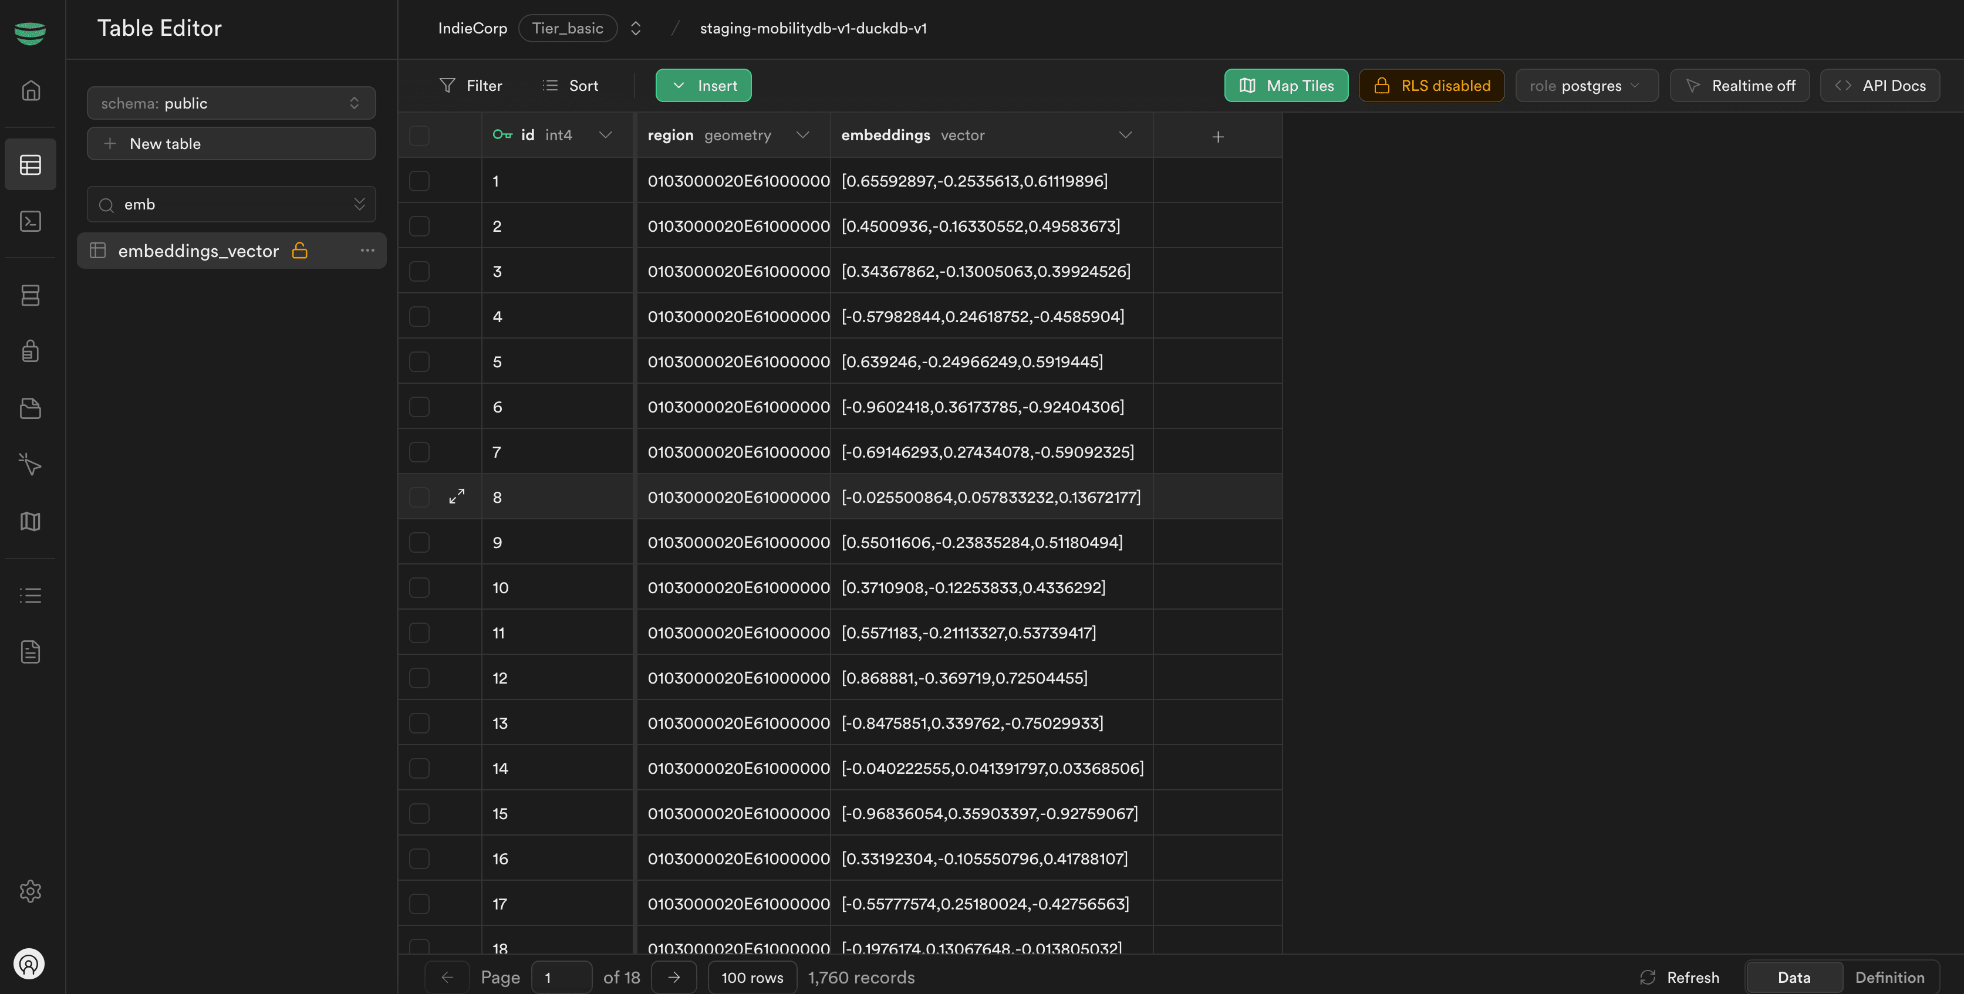The width and height of the screenshot is (1964, 994).
Task: Open embeddings column header dropdown arrow
Action: (x=1125, y=135)
